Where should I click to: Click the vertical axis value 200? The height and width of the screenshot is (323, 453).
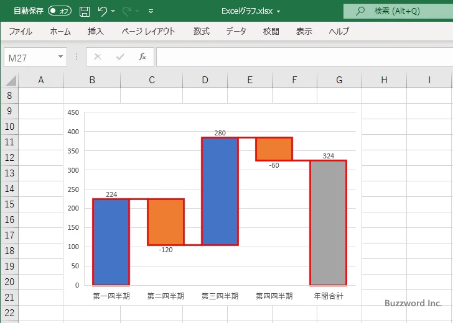(x=73, y=209)
